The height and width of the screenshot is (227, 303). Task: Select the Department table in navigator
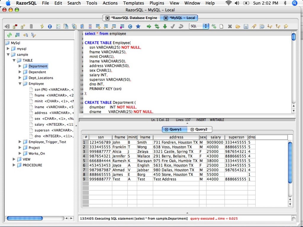pos(38,66)
